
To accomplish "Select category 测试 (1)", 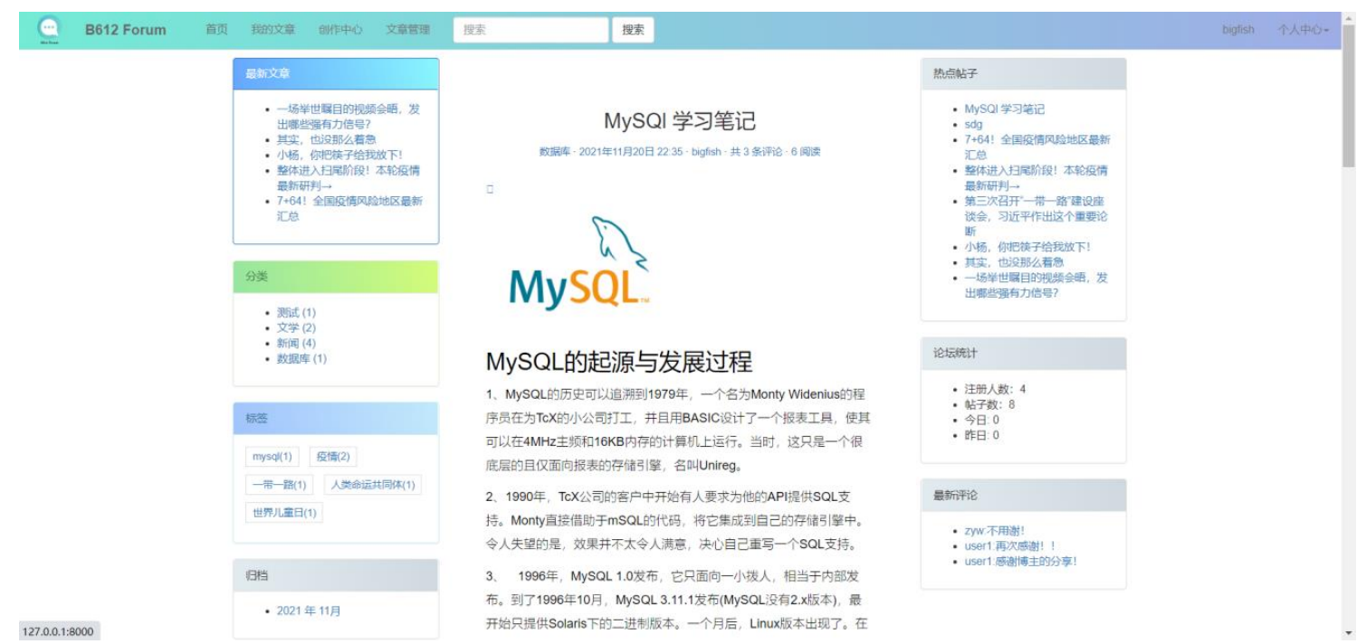I will click(296, 312).
